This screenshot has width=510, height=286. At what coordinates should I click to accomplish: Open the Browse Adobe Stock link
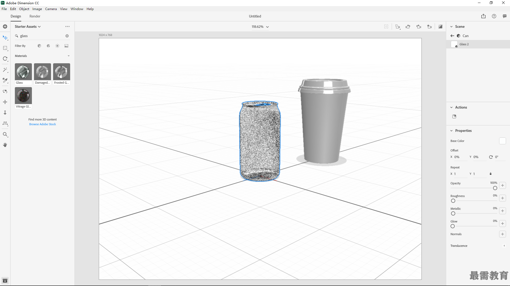coord(42,124)
